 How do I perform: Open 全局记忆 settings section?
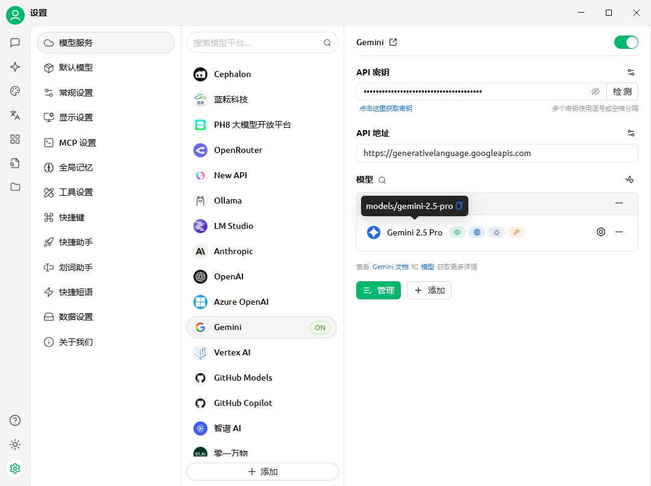(105, 167)
